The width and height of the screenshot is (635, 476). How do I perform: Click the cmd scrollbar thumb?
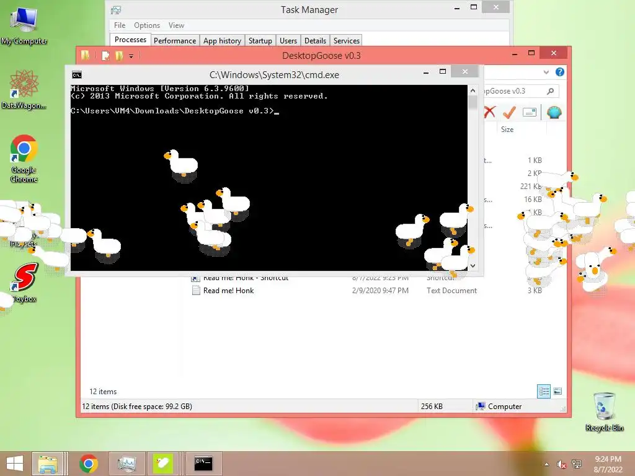[x=473, y=102]
